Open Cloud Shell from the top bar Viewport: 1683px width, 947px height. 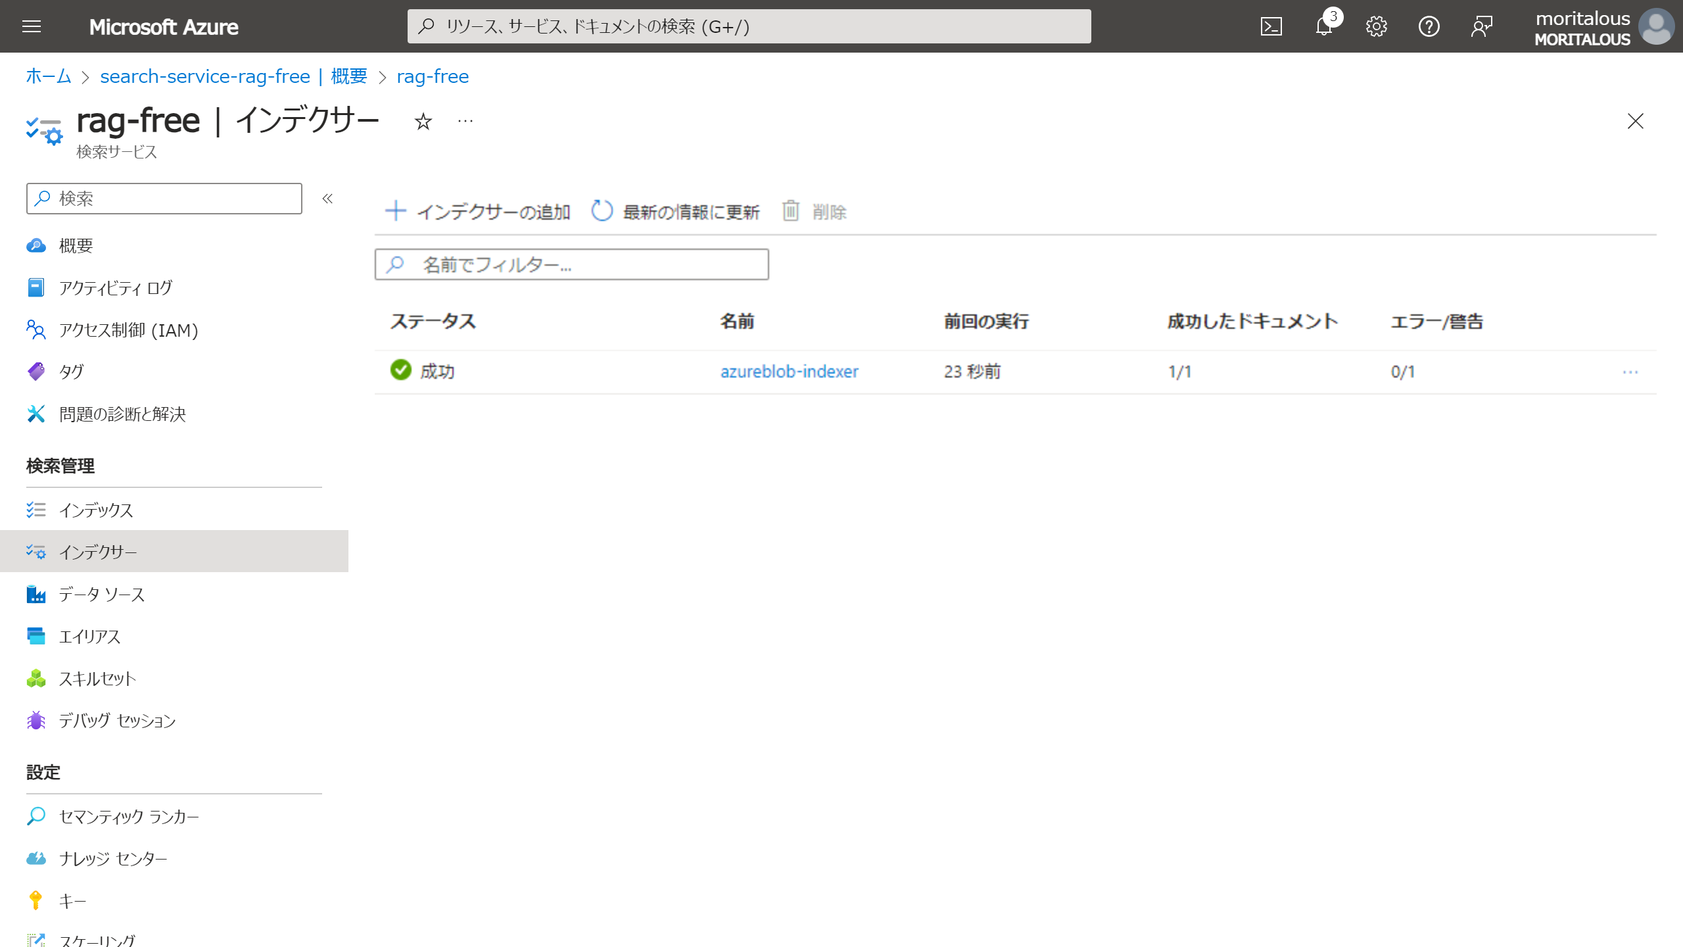click(x=1271, y=26)
